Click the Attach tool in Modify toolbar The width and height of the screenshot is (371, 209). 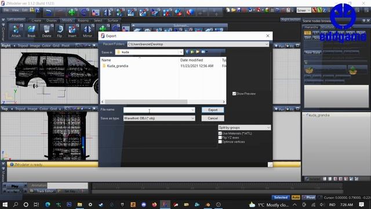[16, 31]
